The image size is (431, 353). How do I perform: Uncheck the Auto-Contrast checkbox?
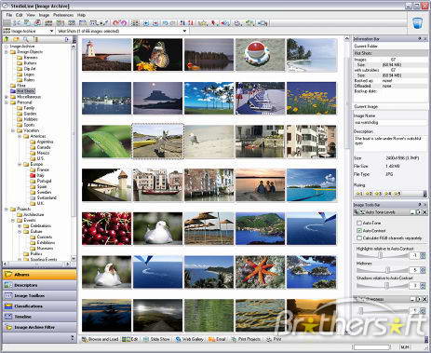point(359,231)
